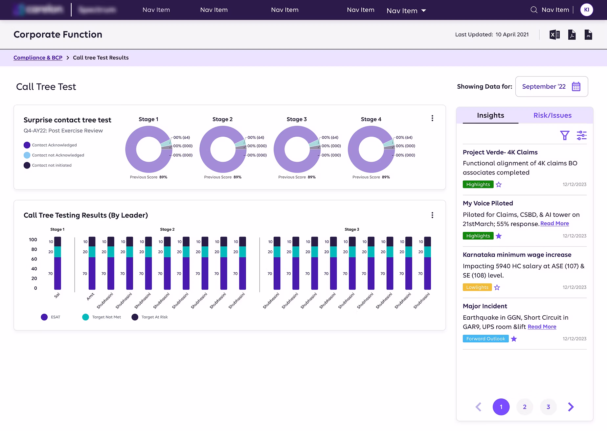Go to page 2 of insights

(x=525, y=407)
